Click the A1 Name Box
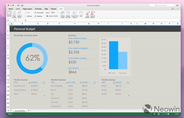This screenshot has width=184, height=118. point(11,20)
